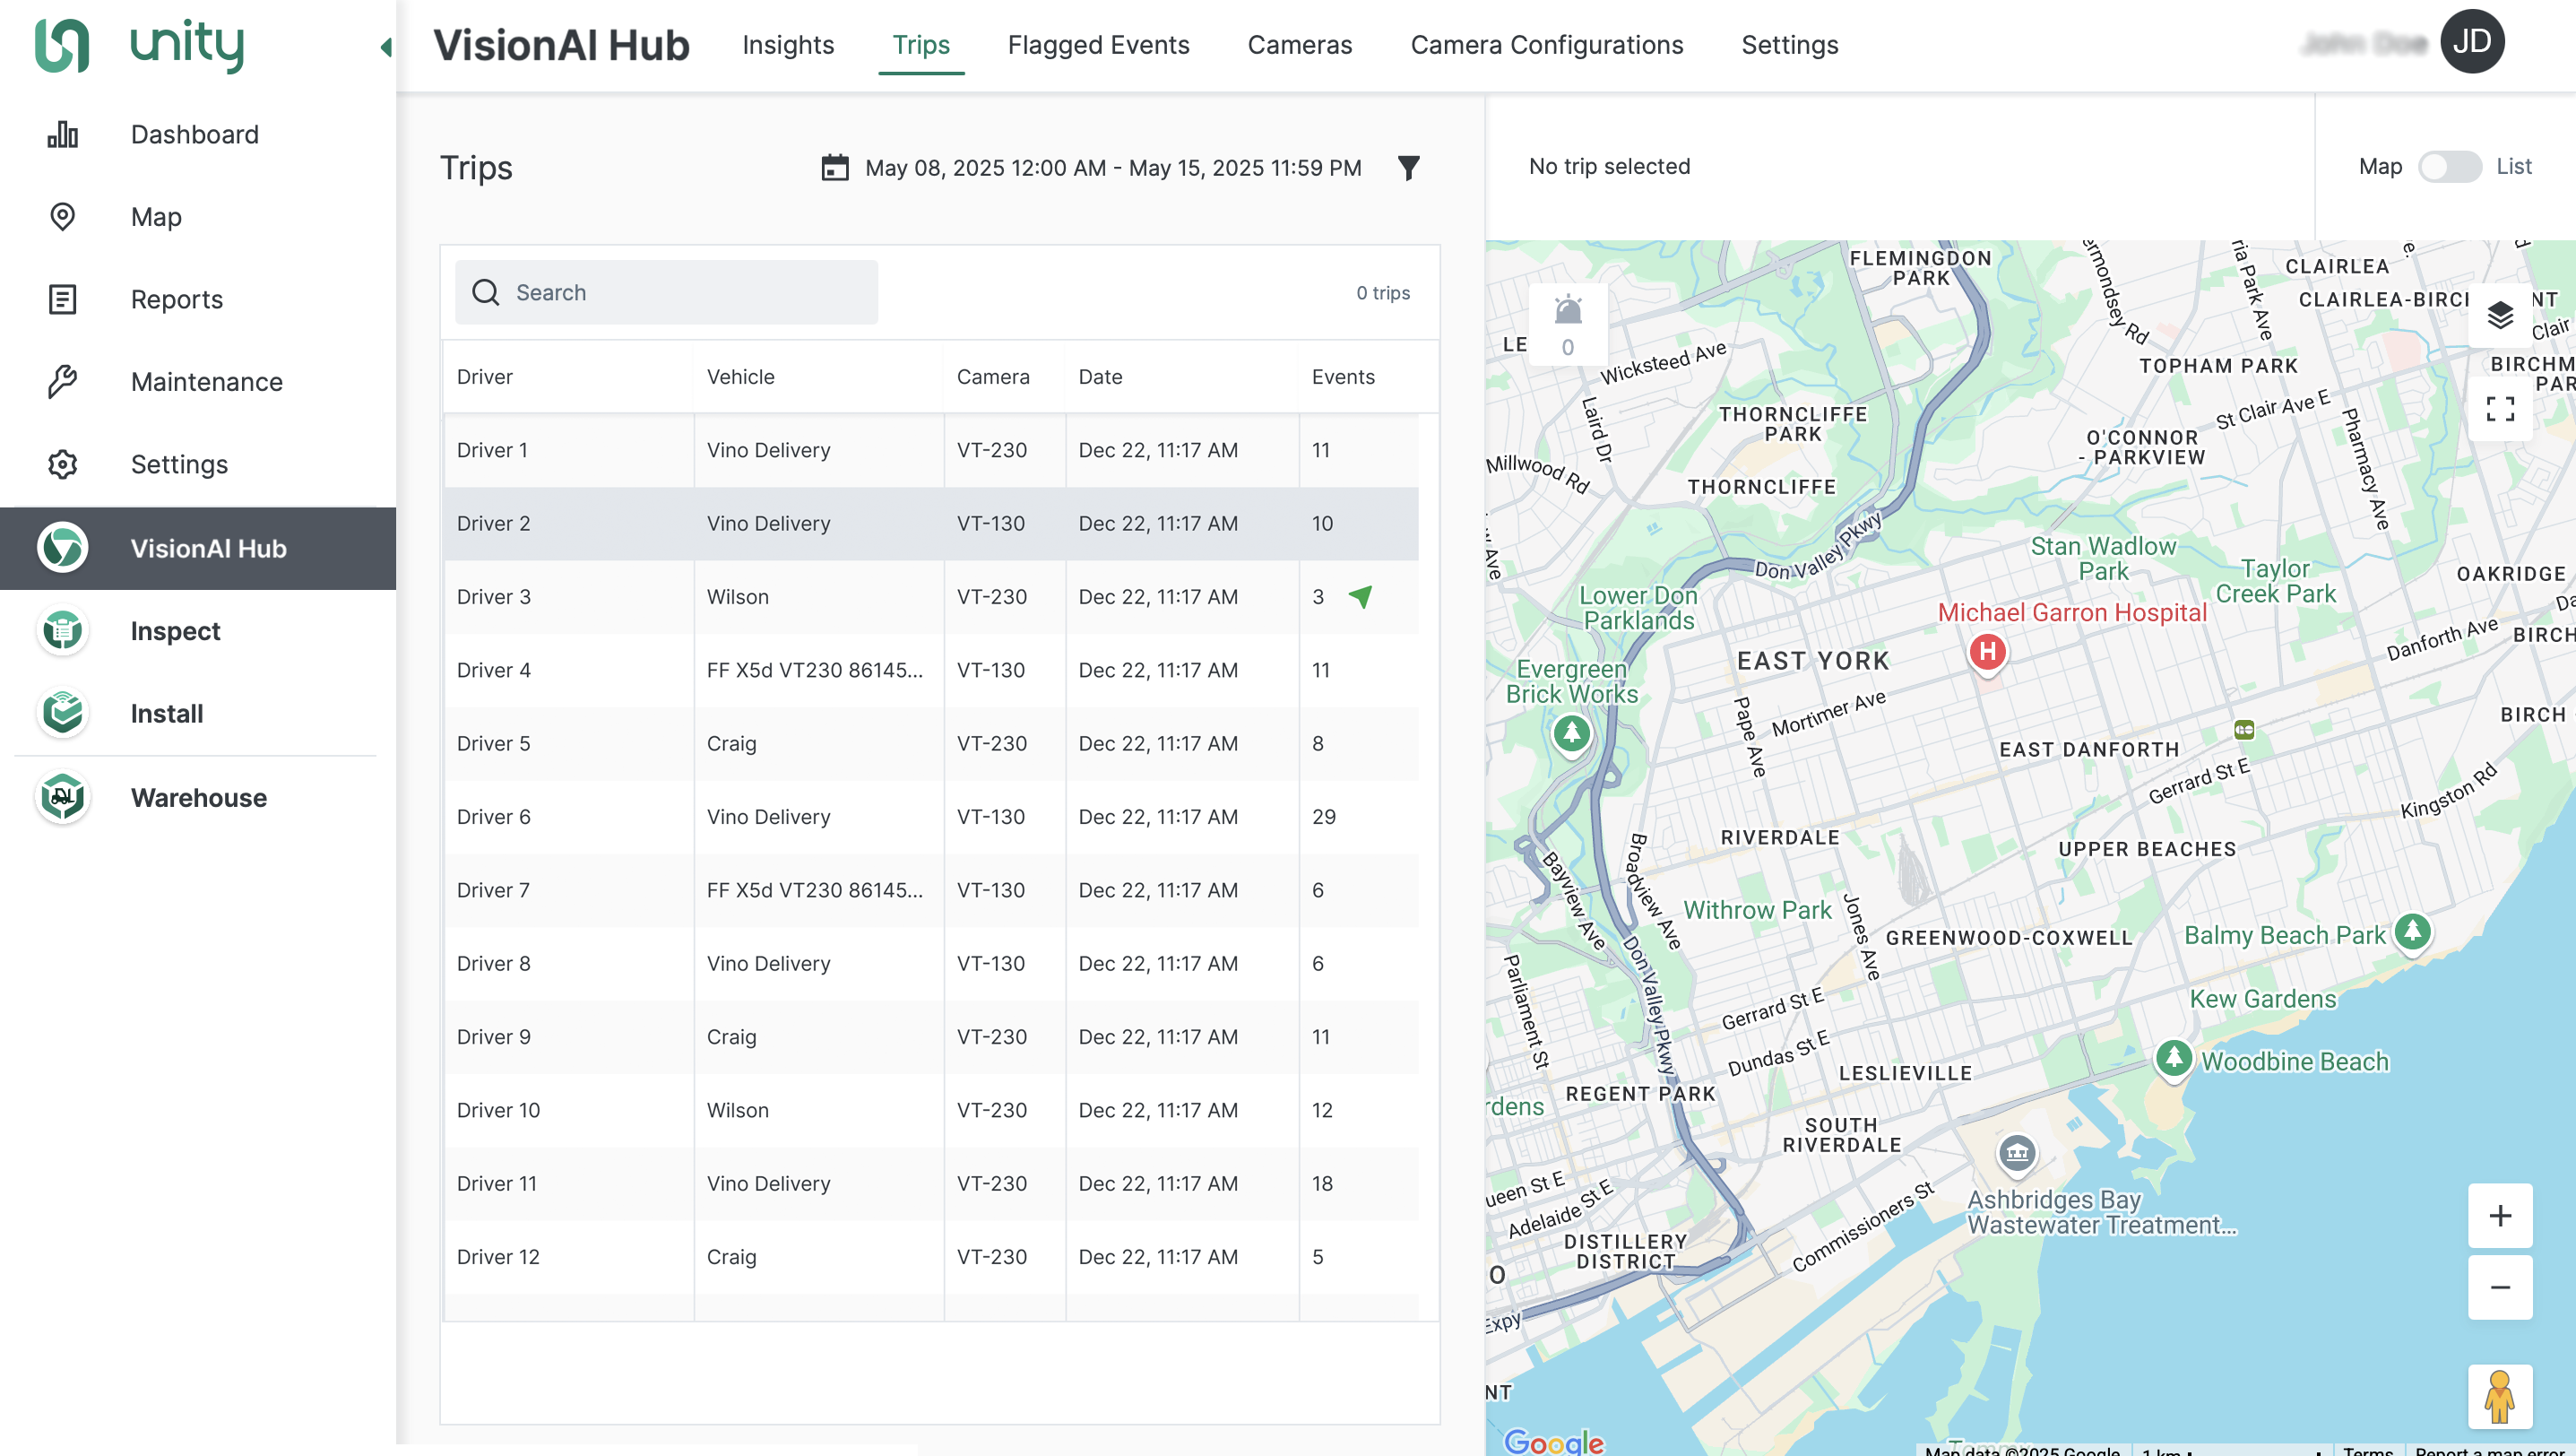Open the date range picker

pyautogui.click(x=1112, y=168)
